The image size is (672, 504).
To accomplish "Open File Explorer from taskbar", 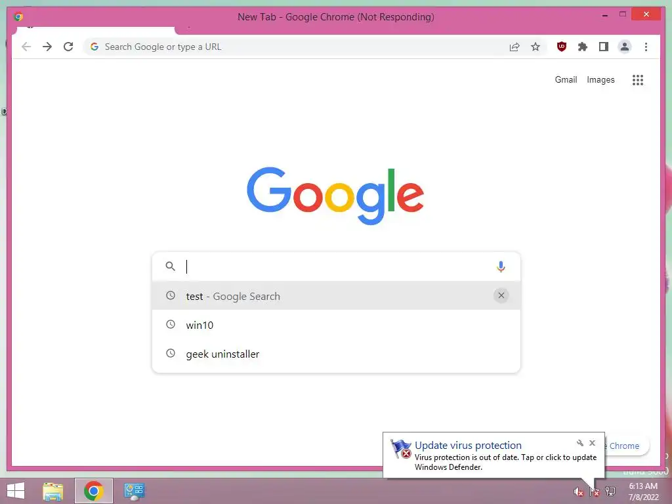I will [x=53, y=491].
